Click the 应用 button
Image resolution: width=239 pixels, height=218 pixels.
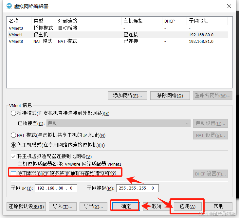pos(188,207)
